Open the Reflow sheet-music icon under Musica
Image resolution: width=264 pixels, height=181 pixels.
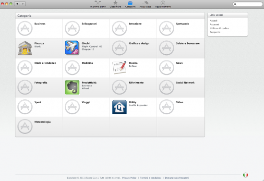[120, 68]
